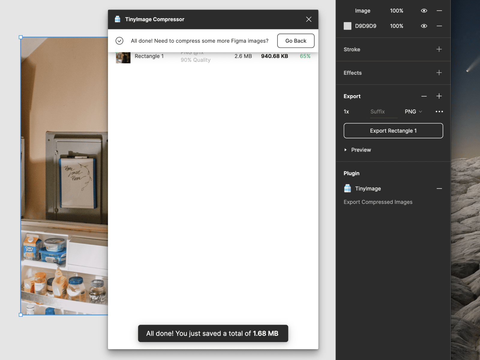Image resolution: width=480 pixels, height=360 pixels.
Task: Remove TinyImage plugin with minus icon
Action: 439,189
